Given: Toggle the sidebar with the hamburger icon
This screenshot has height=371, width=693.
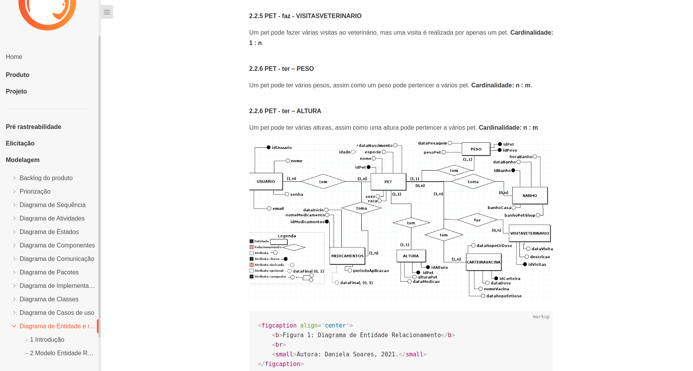Looking at the screenshot, I should (107, 12).
